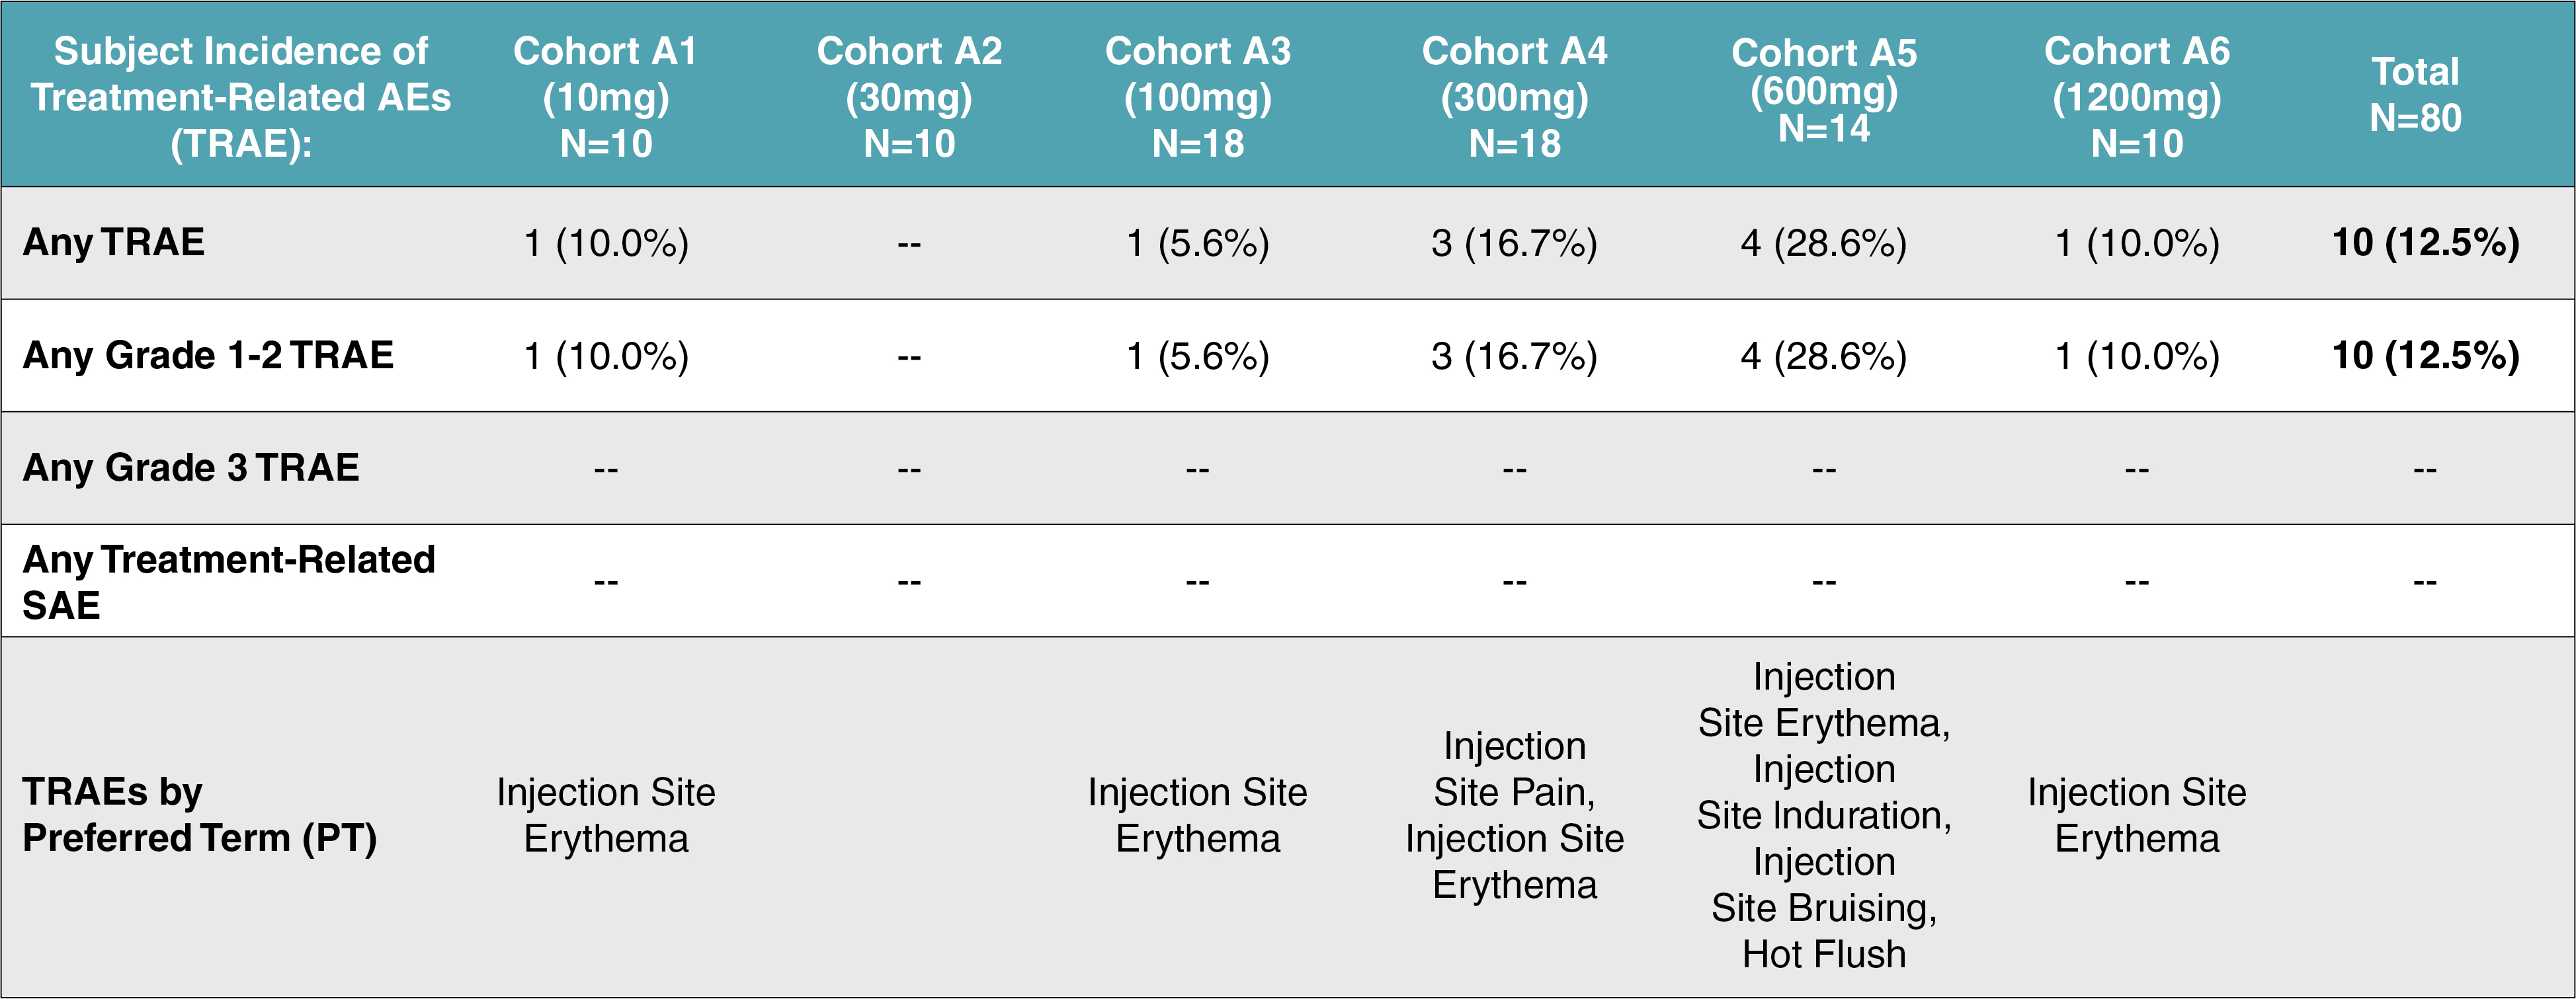Select the Grade 1-2 TRAE value for Cohort A4
This screenshot has height=999, width=2576.
[1514, 356]
